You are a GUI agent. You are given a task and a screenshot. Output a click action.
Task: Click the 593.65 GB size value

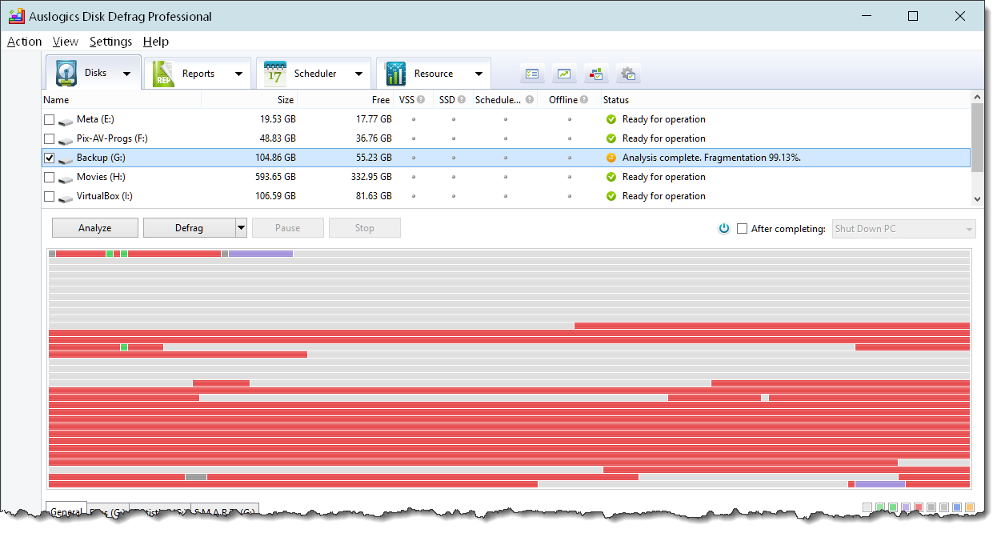coord(274,177)
